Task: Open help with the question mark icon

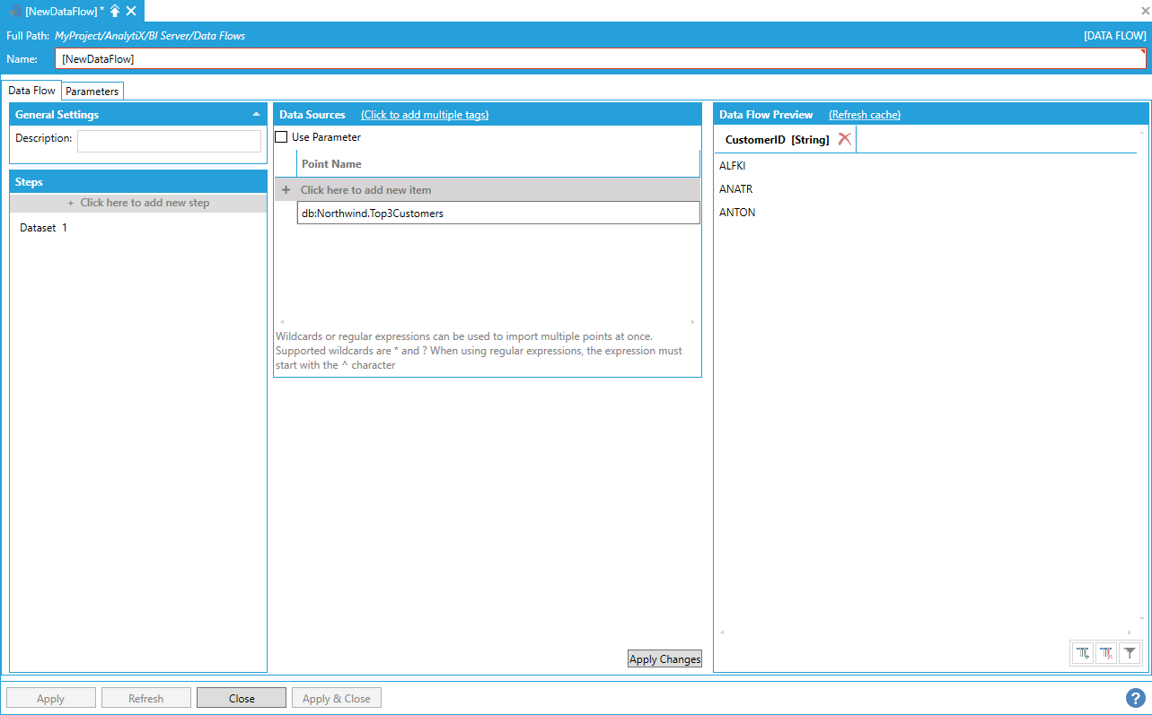Action: coord(1135,698)
